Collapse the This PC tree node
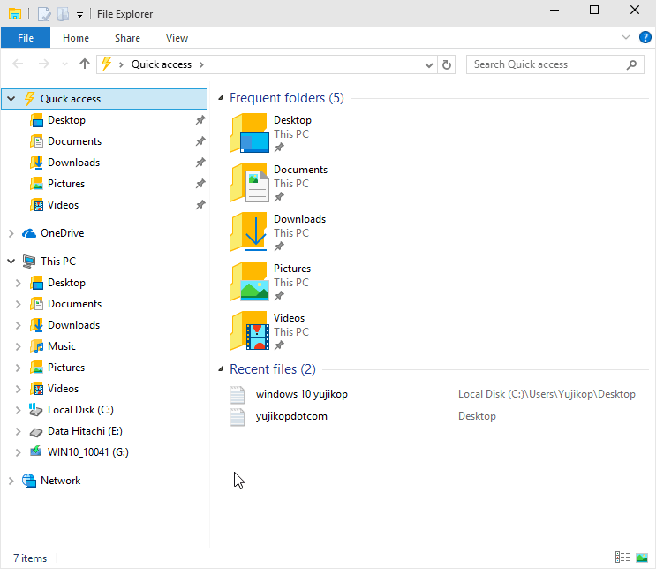Viewport: 656px width, 569px height. tap(11, 262)
